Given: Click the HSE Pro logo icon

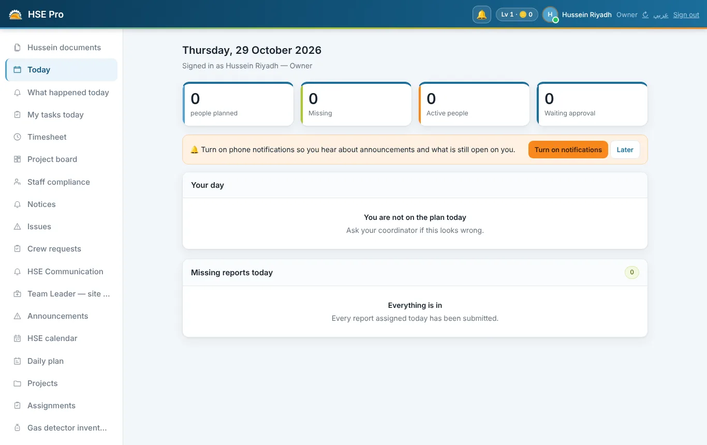Looking at the screenshot, I should pyautogui.click(x=16, y=14).
